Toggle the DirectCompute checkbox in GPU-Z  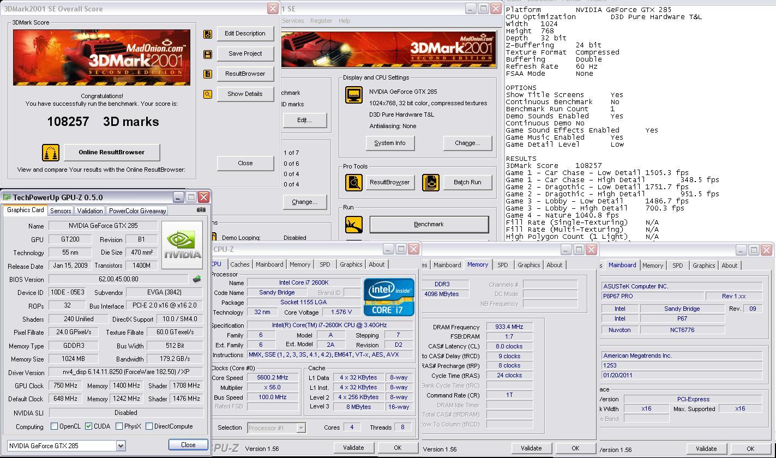[x=149, y=426]
